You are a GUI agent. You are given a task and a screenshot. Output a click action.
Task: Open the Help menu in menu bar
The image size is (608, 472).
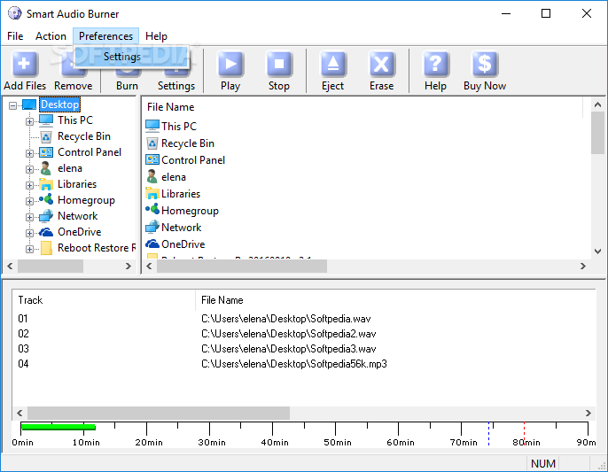point(156,36)
